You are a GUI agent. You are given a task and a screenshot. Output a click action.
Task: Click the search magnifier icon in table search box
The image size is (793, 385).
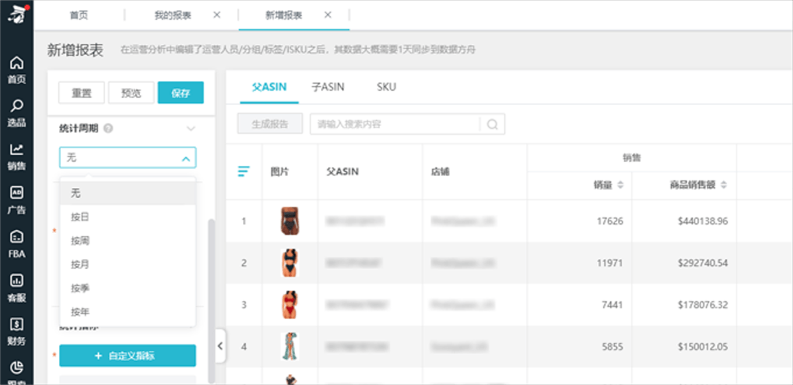(x=493, y=124)
